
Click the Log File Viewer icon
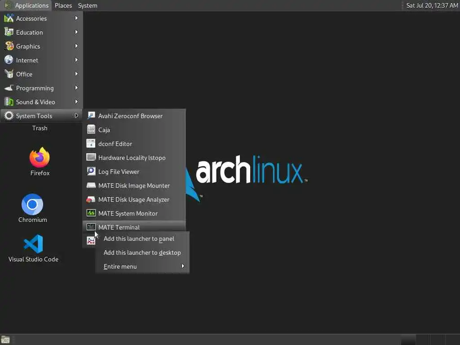click(91, 171)
